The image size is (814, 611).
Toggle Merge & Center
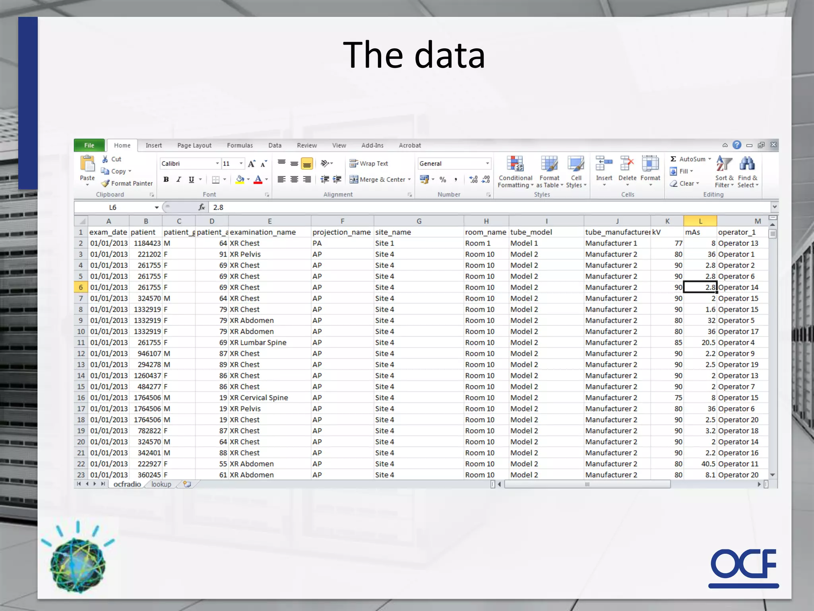pos(378,179)
